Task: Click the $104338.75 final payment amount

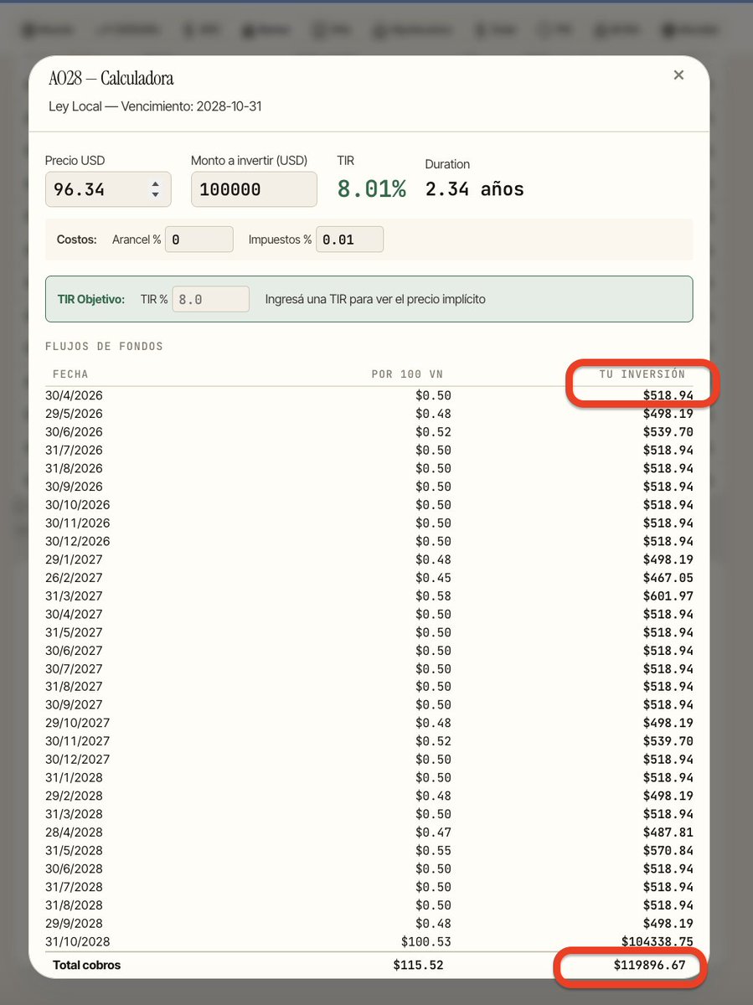Action: pyautogui.click(x=658, y=942)
